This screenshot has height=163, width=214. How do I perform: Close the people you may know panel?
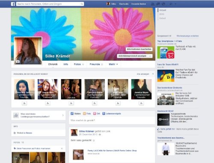pos(153,74)
